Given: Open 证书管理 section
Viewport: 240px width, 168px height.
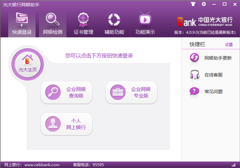Looking at the screenshot, I should pos(84,24).
